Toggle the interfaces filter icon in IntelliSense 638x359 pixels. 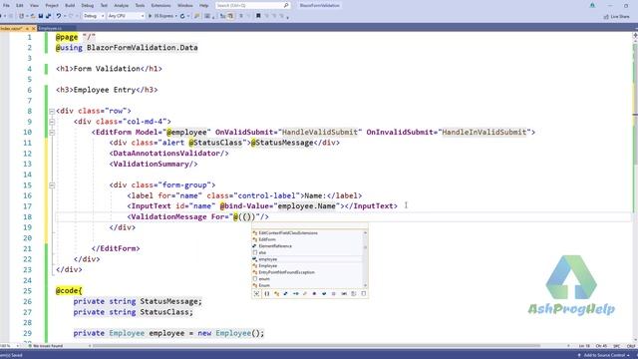click(295, 293)
